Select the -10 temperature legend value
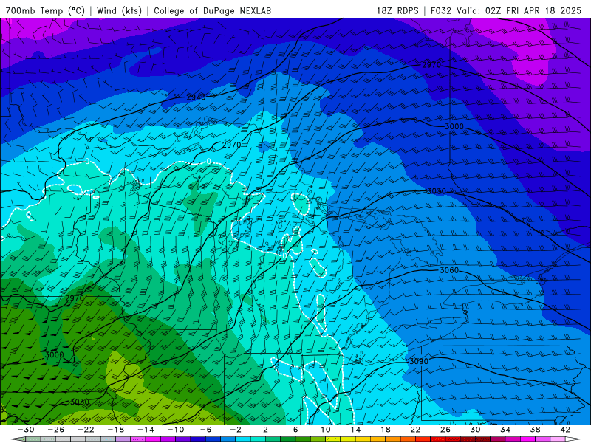 coord(176,430)
